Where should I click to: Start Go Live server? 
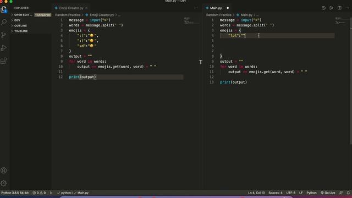(328, 193)
